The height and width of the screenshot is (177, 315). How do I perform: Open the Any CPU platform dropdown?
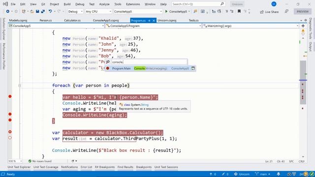coord(98,11)
